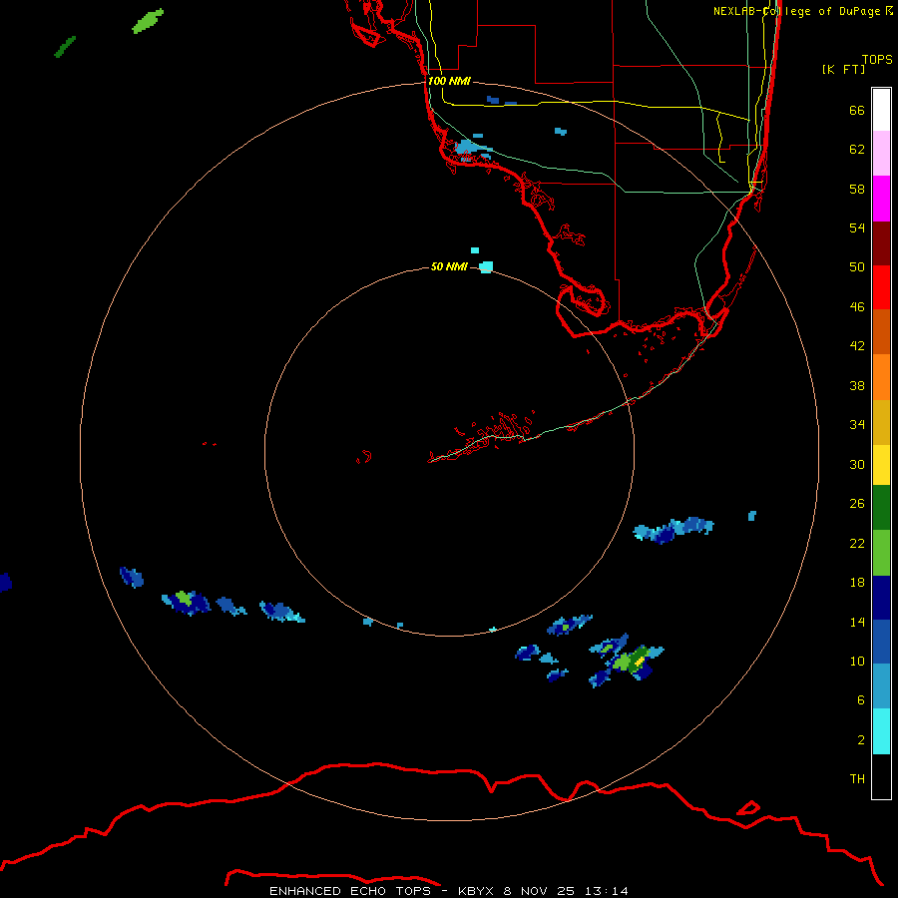The image size is (898, 898).
Task: Pick the dark red legend swatch
Action: (x=881, y=243)
